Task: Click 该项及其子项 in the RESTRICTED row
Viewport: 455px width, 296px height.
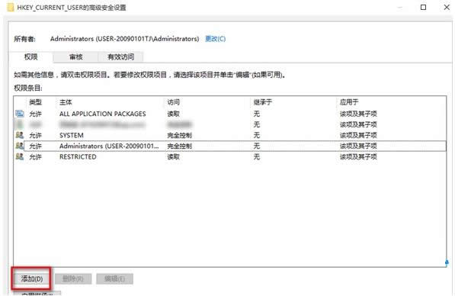Action: [x=358, y=157]
